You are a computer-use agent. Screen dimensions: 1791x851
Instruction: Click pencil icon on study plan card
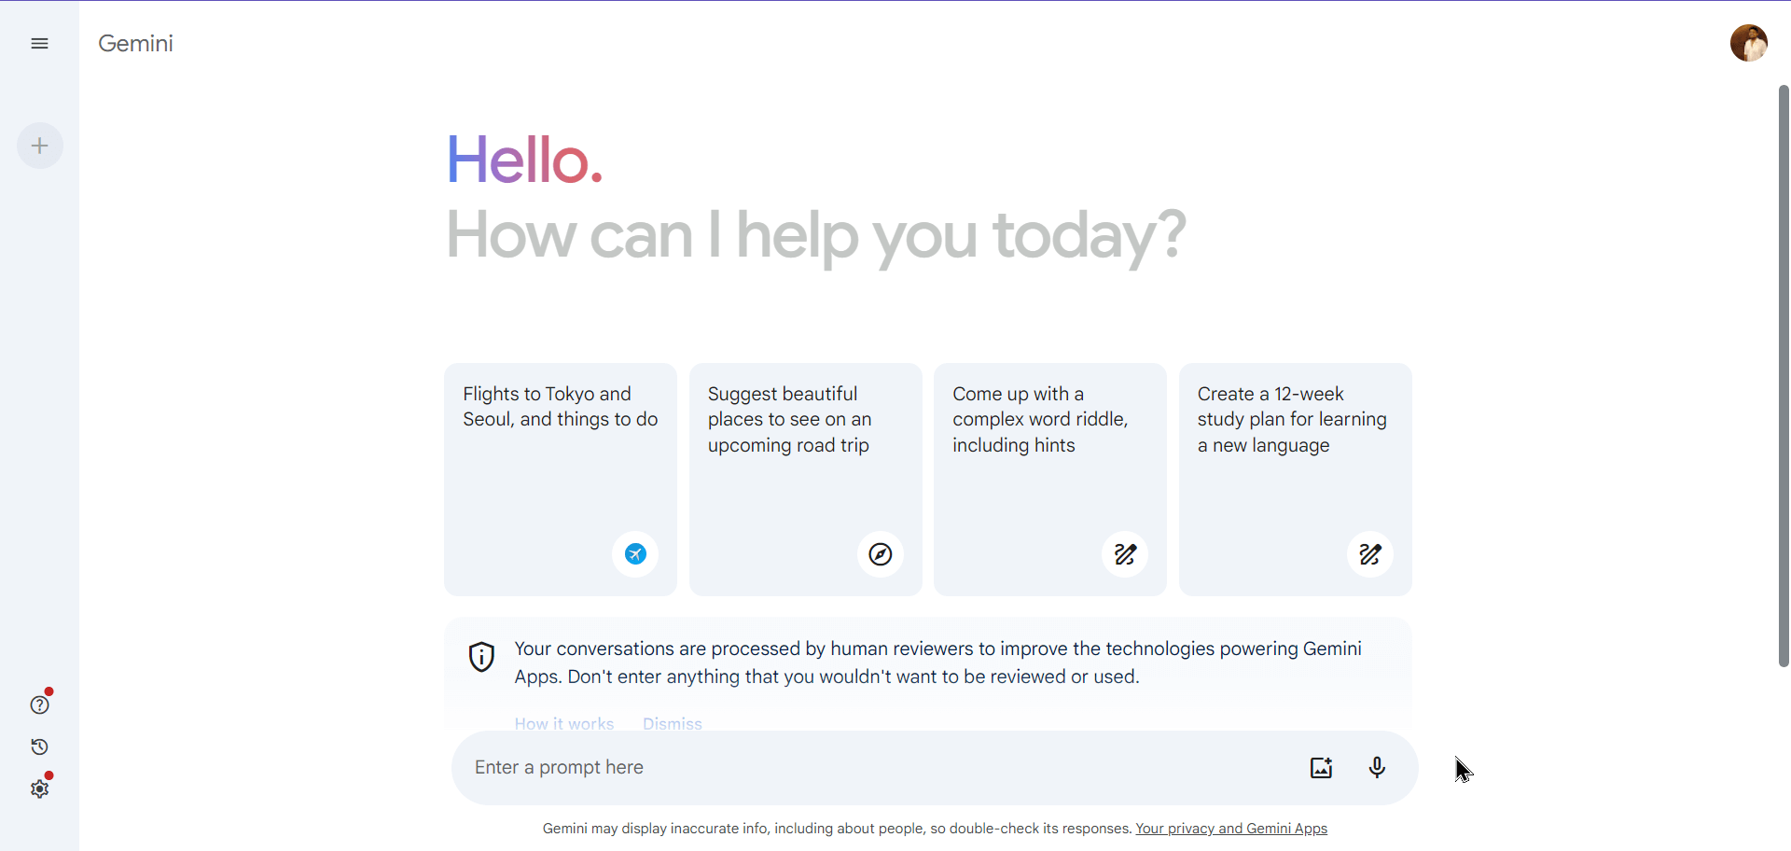(1370, 554)
